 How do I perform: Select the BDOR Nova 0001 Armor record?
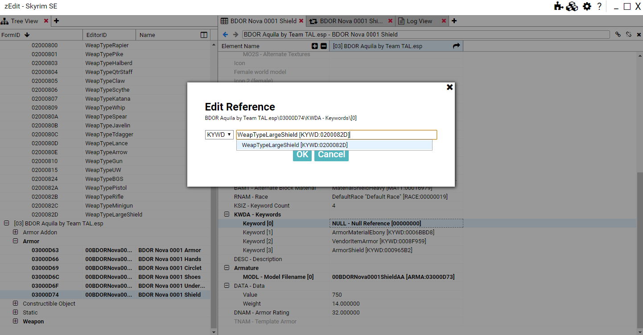[105, 250]
